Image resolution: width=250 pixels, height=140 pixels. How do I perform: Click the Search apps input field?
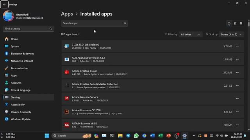point(95,23)
